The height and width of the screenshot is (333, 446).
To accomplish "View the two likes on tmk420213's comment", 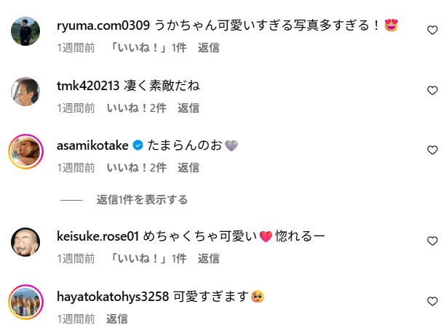I will (137, 108).
